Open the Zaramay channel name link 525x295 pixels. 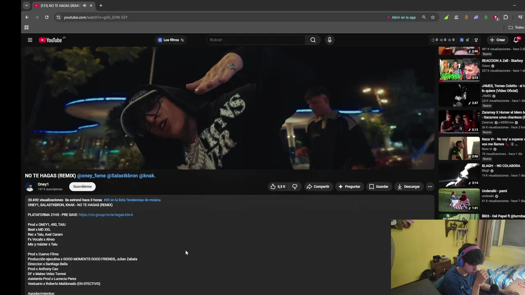[x=487, y=123]
